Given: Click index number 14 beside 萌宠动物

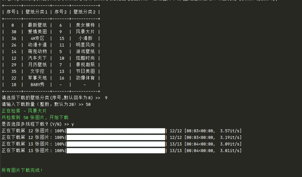Looking at the screenshot, I should tap(14, 52).
